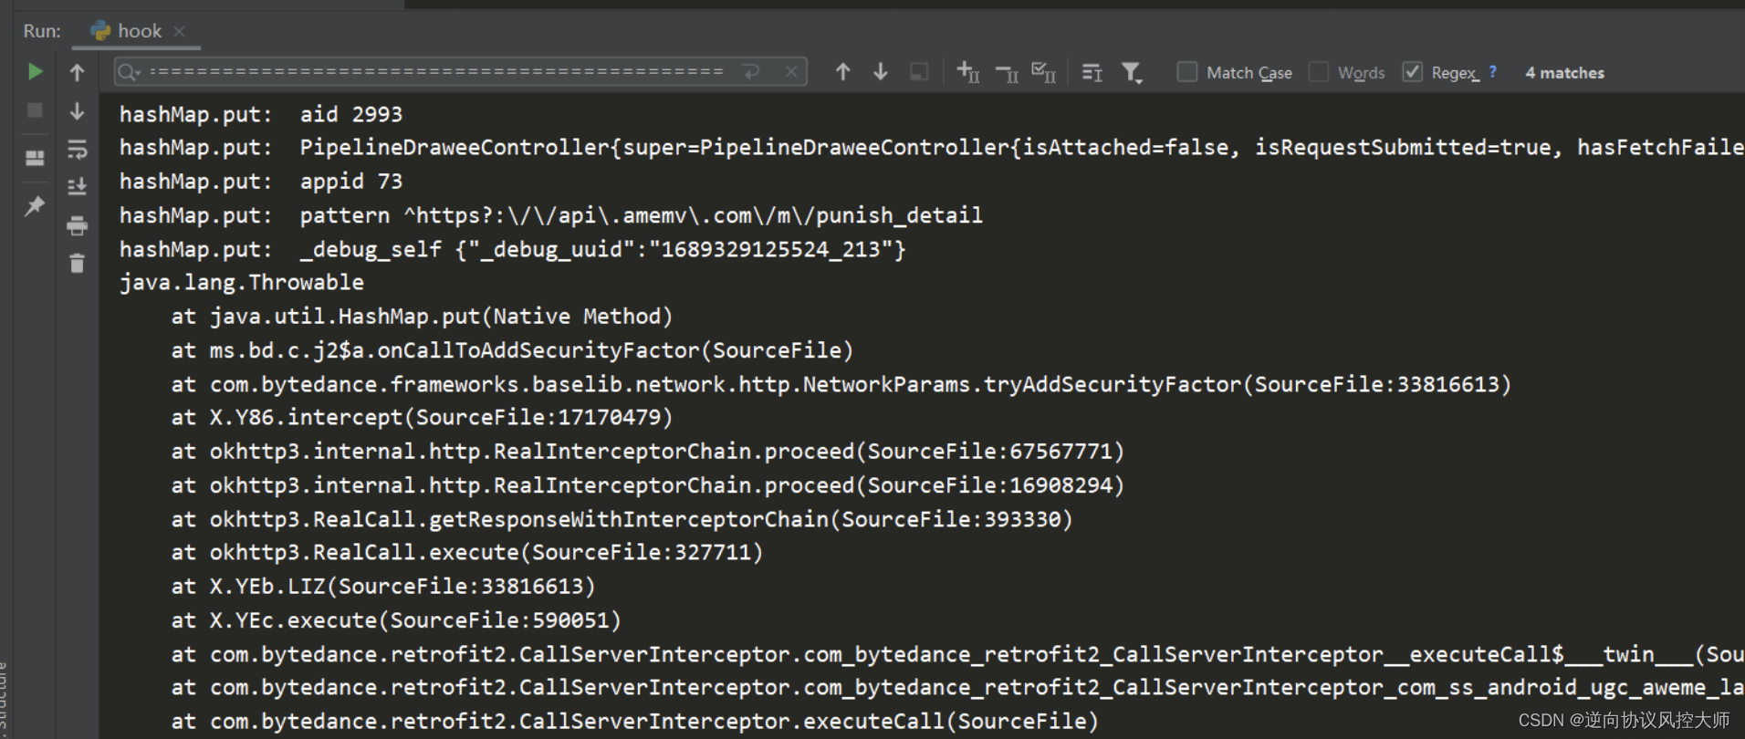Select all occurrences icon
Viewport: 1745px width, 739px height.
[x=1043, y=71]
